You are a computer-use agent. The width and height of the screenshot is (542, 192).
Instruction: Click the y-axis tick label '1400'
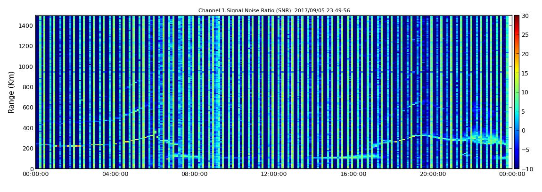(26, 25)
